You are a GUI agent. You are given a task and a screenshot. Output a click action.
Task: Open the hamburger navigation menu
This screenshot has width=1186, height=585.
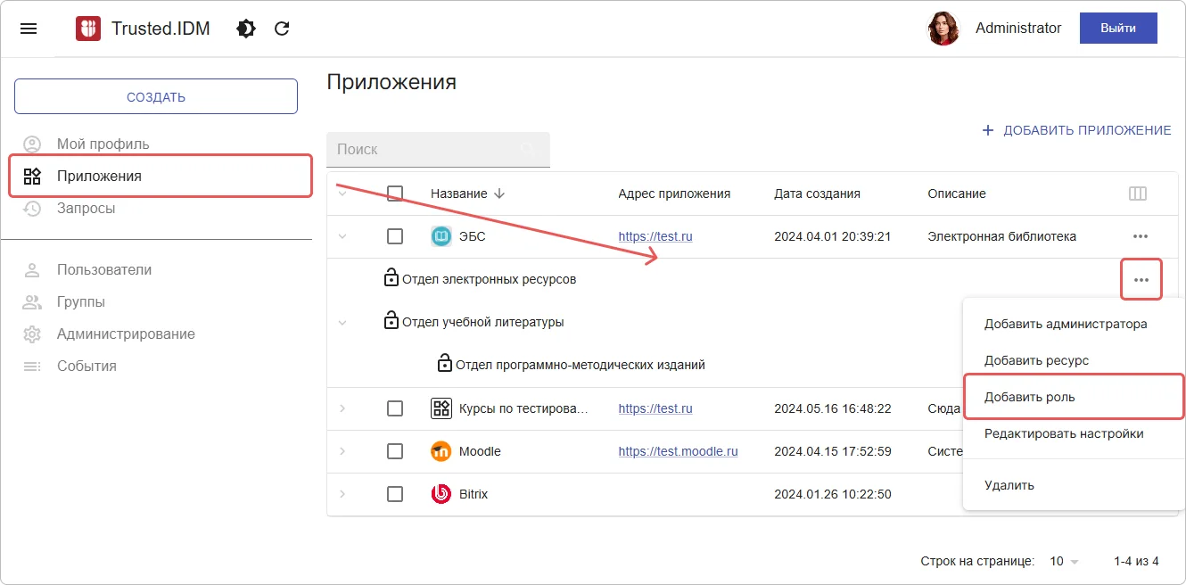click(29, 28)
